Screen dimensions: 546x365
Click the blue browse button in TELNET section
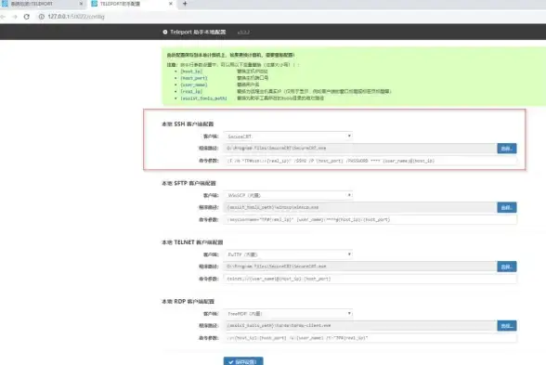pyautogui.click(x=507, y=267)
